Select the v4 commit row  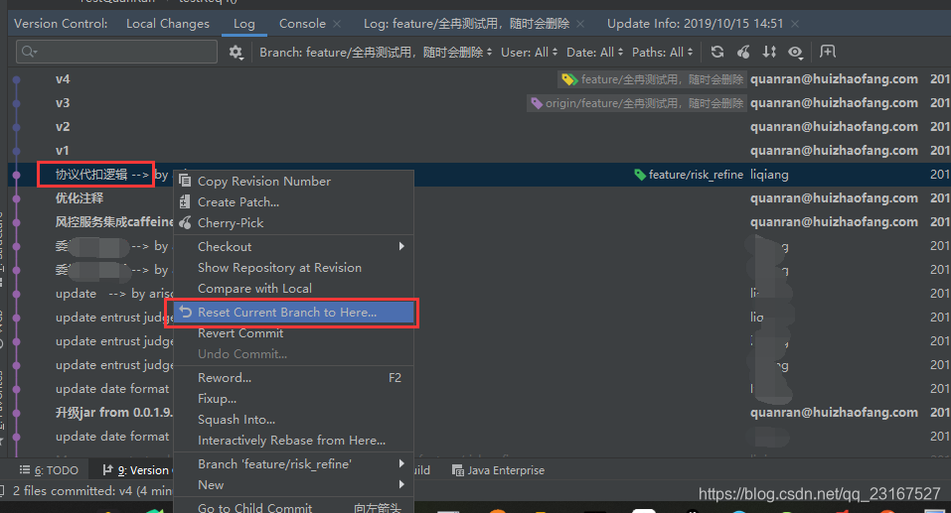click(x=479, y=79)
